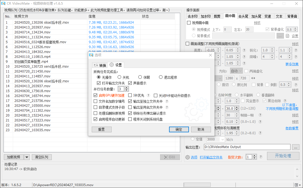Click the status bar menu icon

pyautogui.click(x=299, y=185)
